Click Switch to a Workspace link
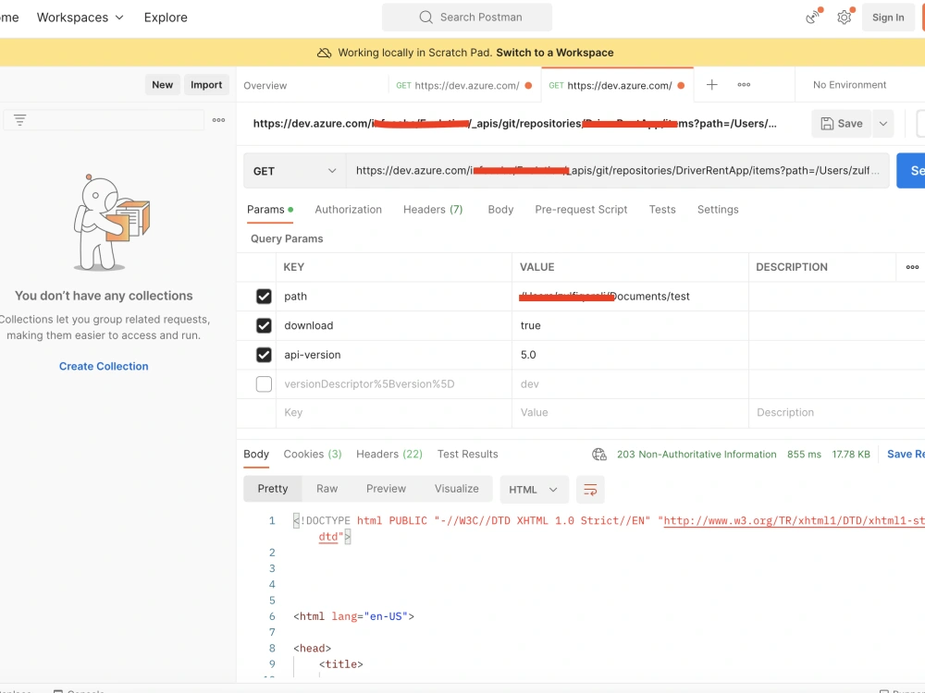This screenshot has width=925, height=693. pyautogui.click(x=554, y=53)
